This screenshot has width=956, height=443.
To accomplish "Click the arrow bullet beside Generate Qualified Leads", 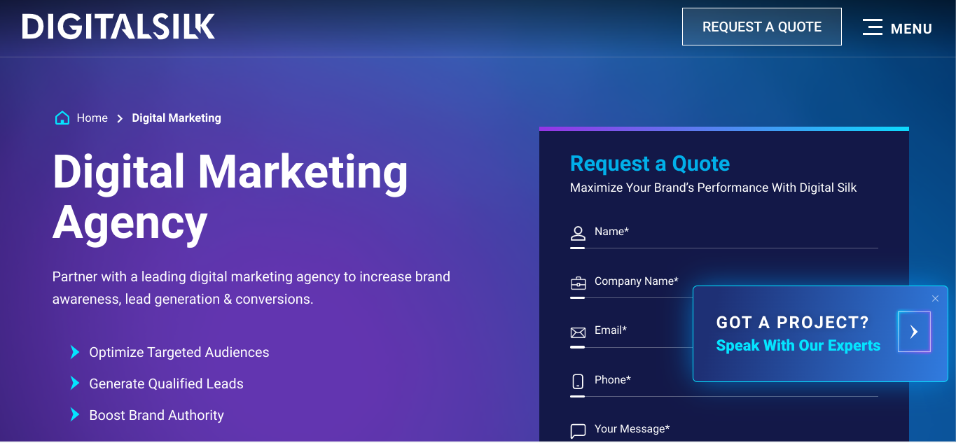I will (x=75, y=384).
